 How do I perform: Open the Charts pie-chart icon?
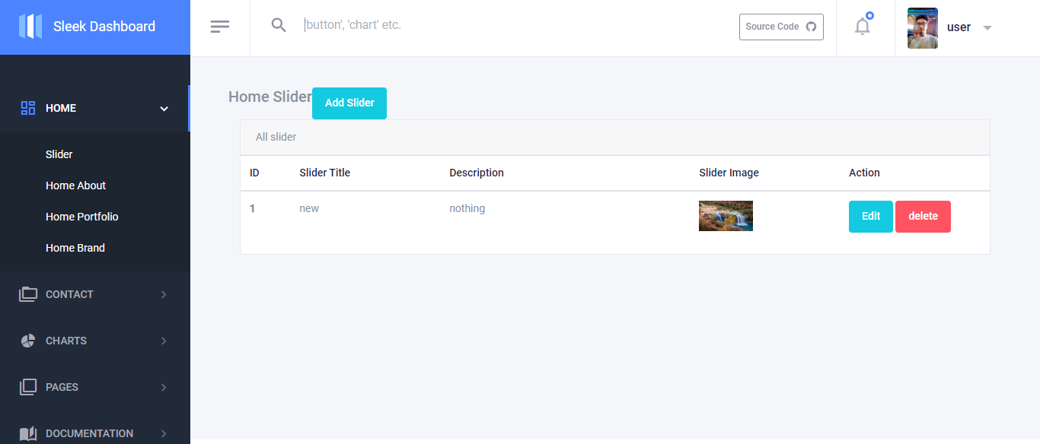(27, 341)
